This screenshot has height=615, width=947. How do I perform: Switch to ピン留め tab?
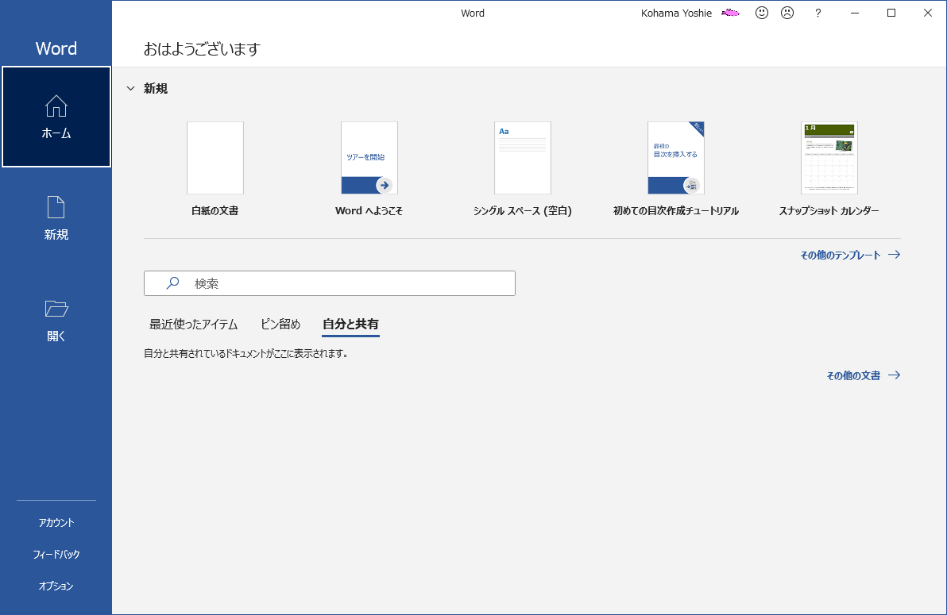pos(280,324)
